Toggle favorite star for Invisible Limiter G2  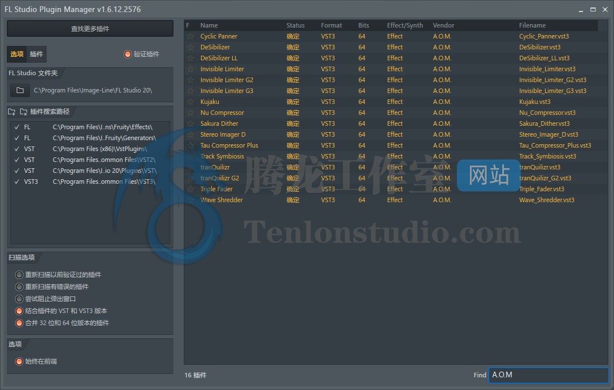coord(190,80)
